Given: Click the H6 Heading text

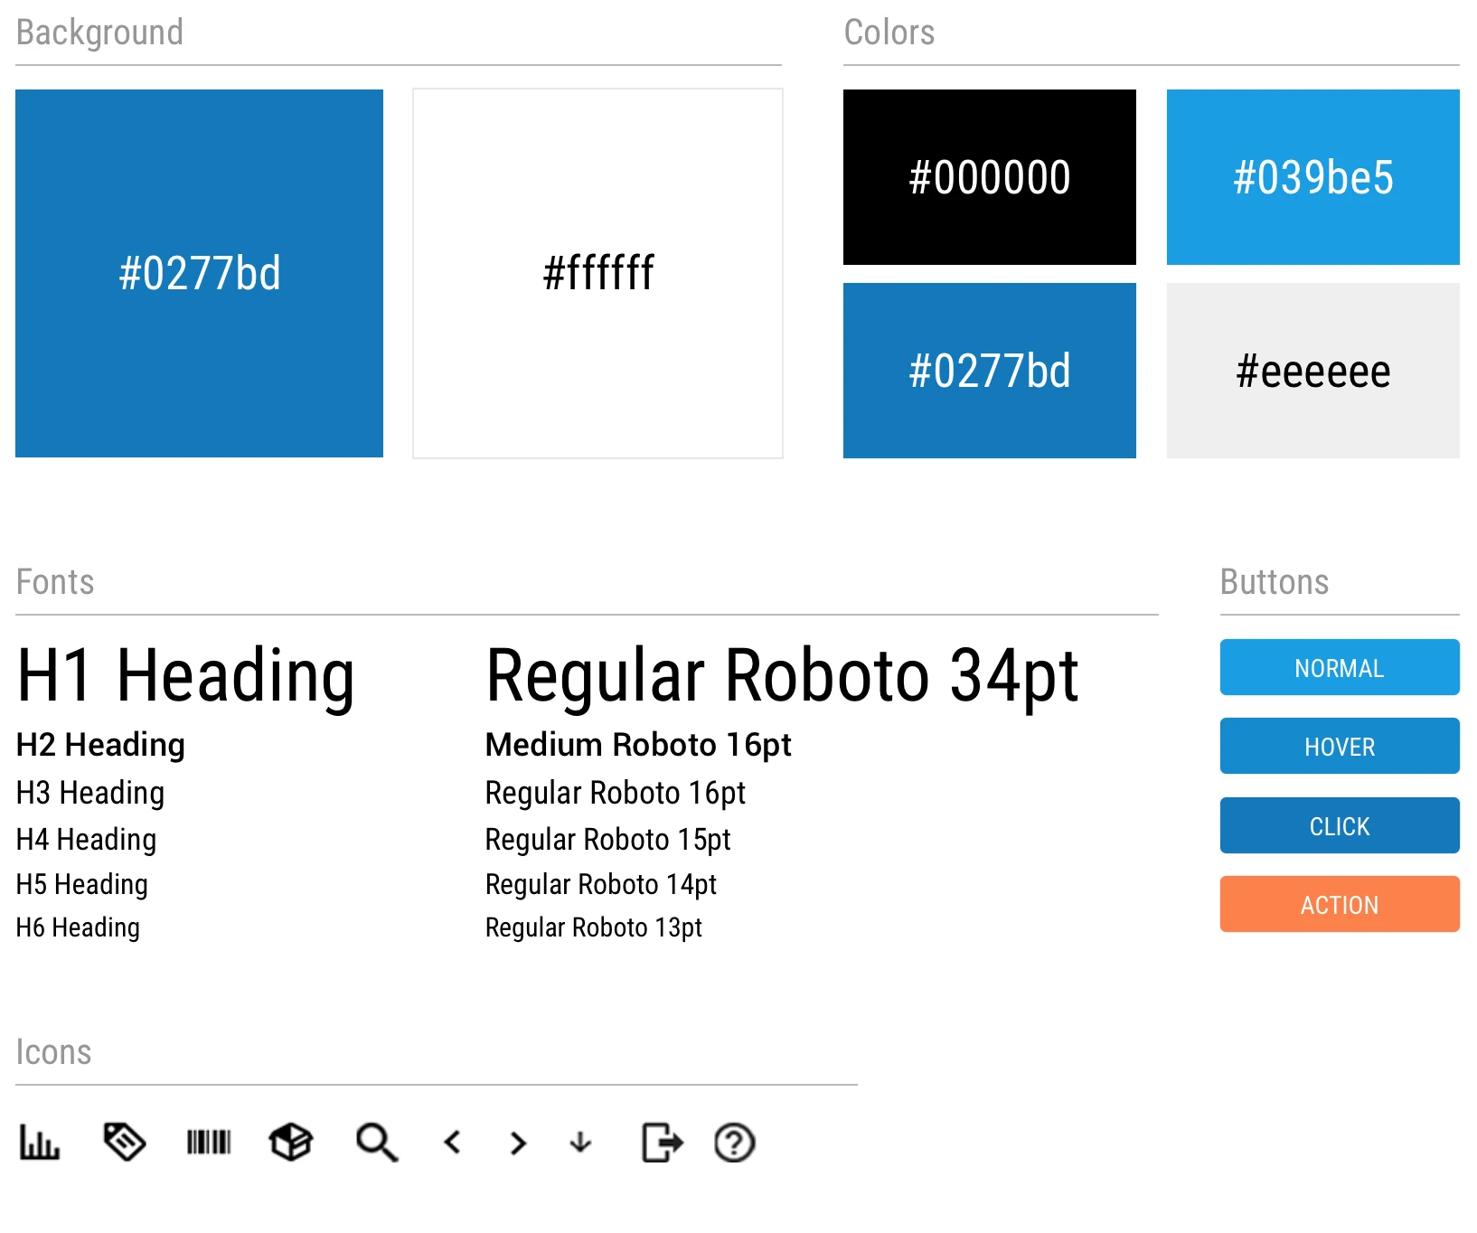Looking at the screenshot, I should click(78, 927).
